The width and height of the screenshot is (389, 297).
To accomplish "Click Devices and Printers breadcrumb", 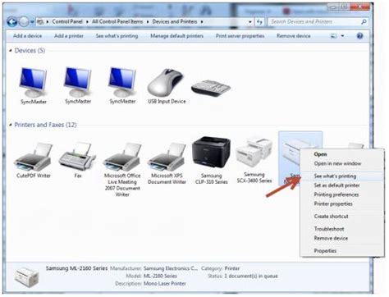I will coord(175,21).
